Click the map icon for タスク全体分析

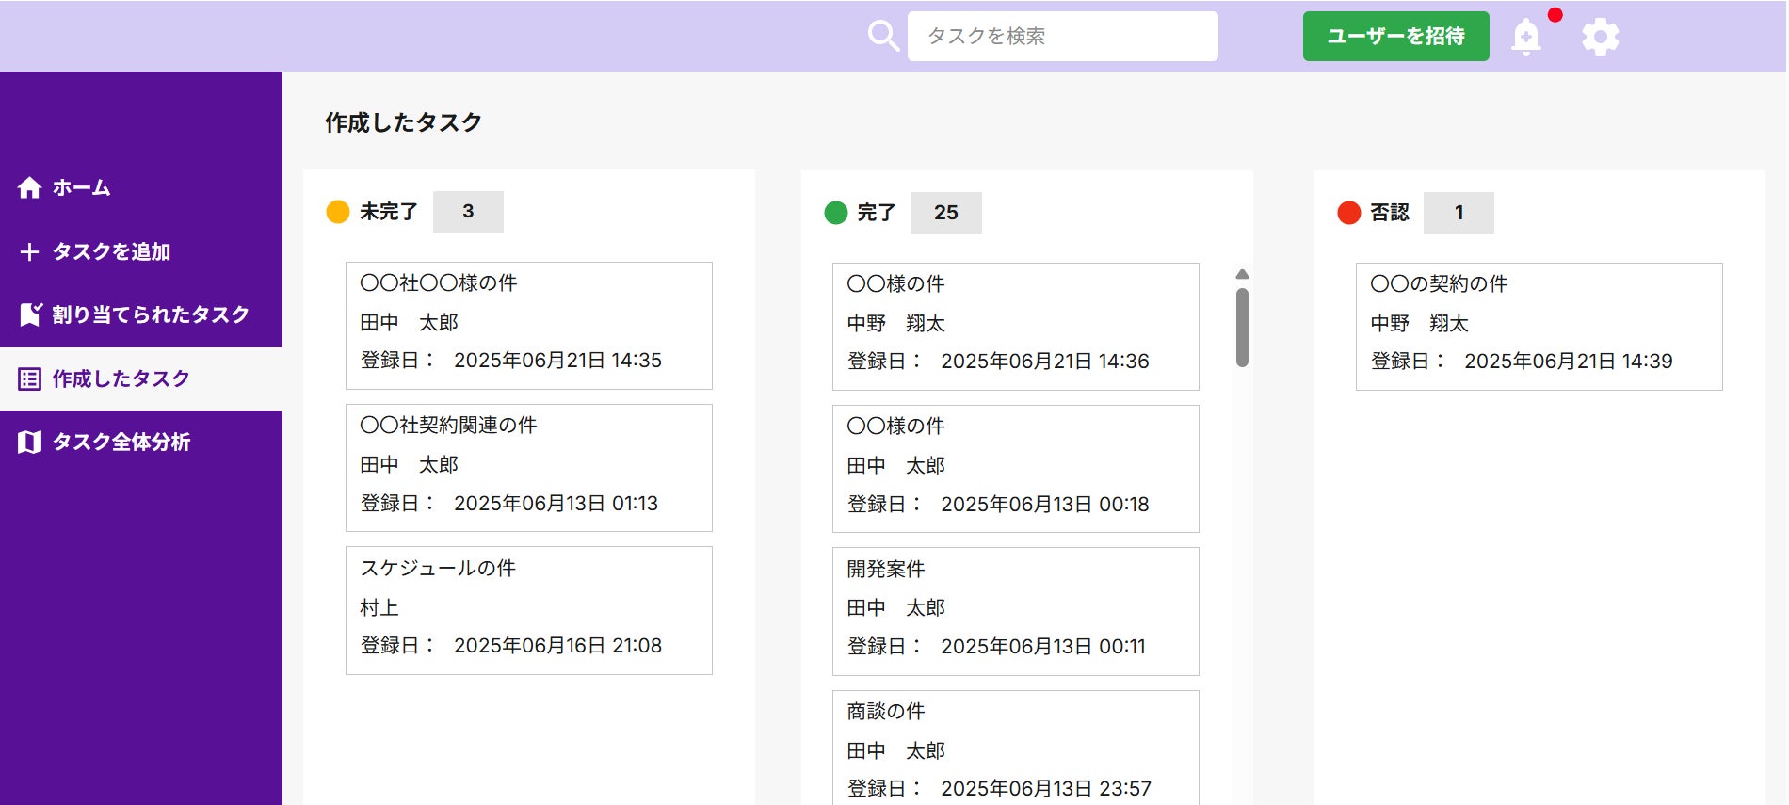click(x=29, y=442)
